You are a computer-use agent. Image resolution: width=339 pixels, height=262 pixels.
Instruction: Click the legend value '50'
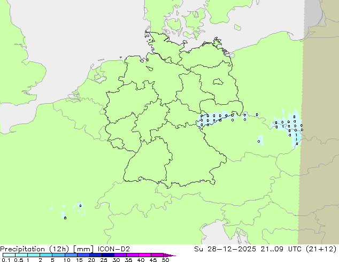click(x=165, y=260)
